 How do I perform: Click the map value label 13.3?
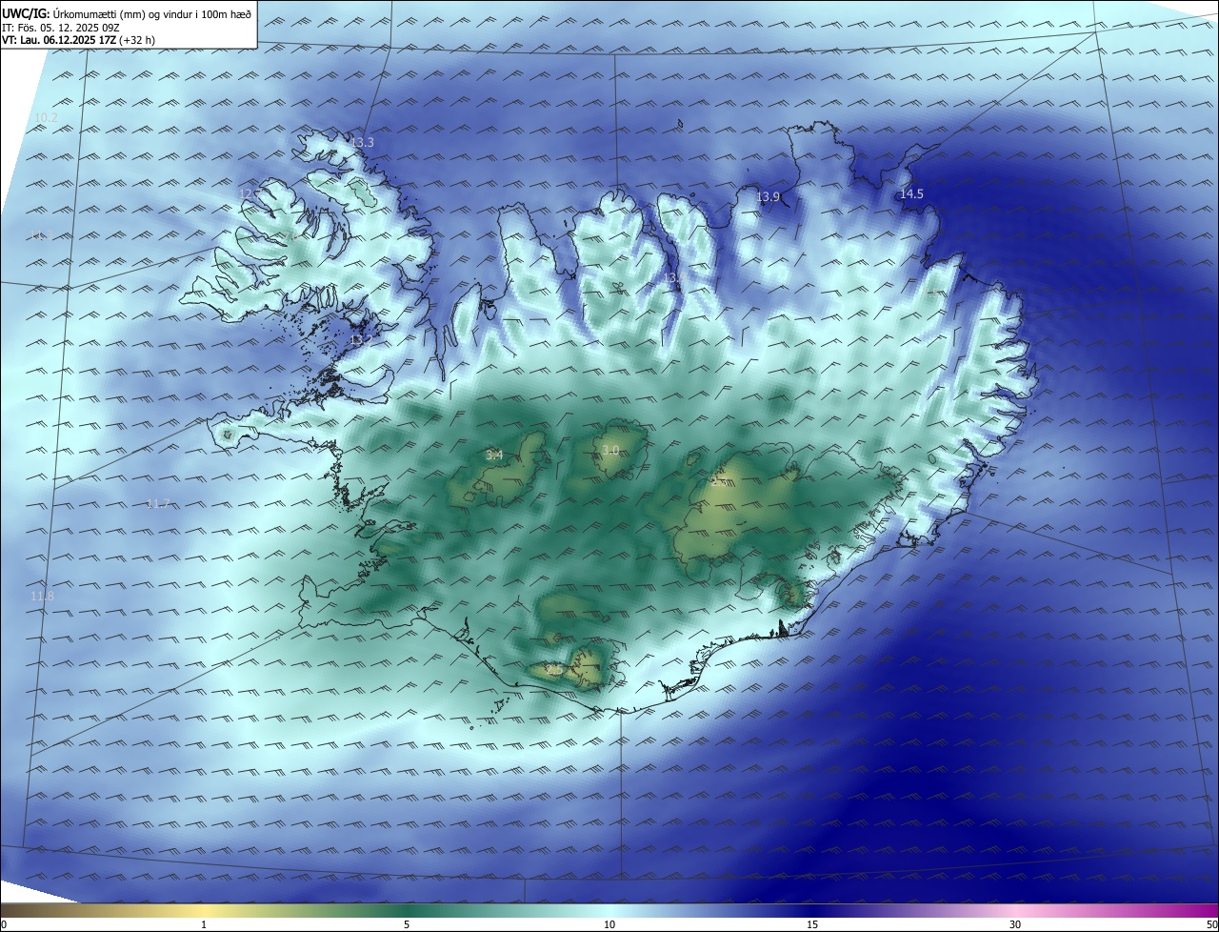(x=363, y=142)
